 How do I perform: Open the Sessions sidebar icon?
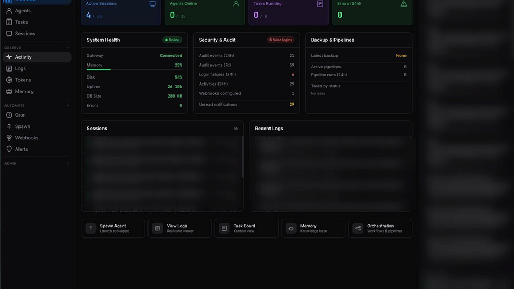(x=9, y=34)
